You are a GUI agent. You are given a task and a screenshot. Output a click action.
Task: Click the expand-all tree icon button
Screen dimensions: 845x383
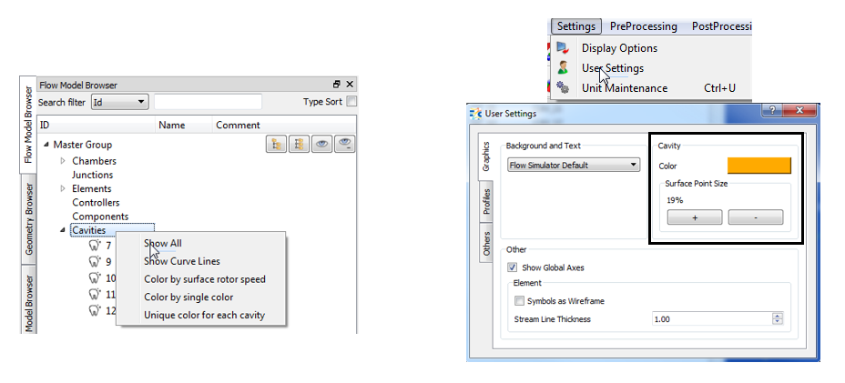click(x=276, y=144)
